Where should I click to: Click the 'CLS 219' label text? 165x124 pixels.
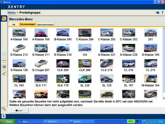pos(107,70)
